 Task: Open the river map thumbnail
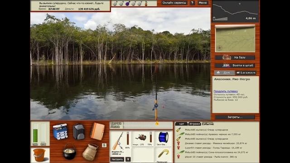pos(235,38)
